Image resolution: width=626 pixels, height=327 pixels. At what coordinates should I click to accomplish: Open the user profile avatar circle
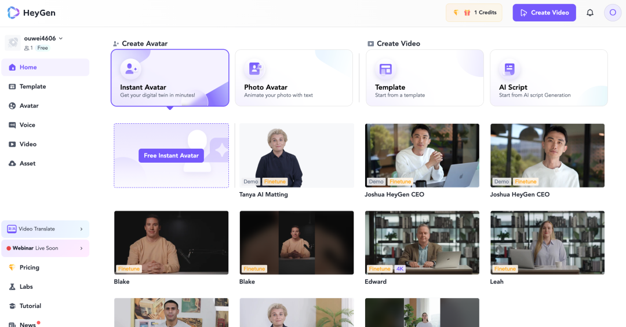coord(613,13)
